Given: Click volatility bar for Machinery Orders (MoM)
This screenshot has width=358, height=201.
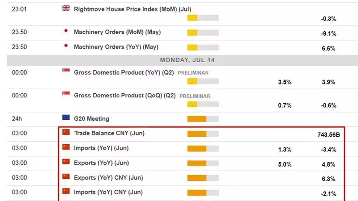Looking at the screenshot, I should pyautogui.click(x=203, y=33).
